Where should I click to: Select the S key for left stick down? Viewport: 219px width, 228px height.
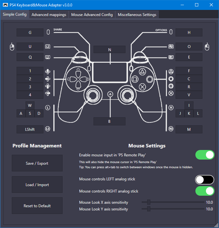tap(30, 114)
